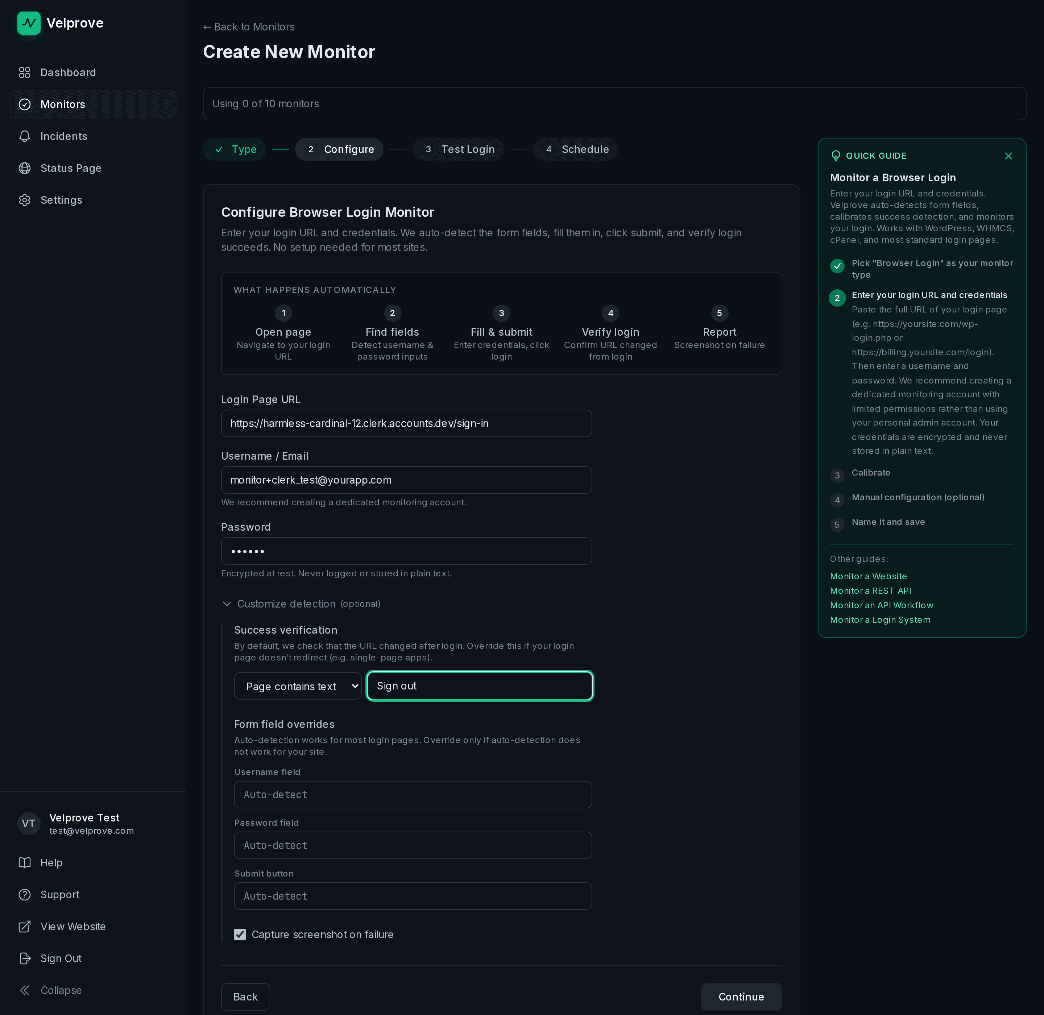
Task: Open the Monitor a Login System guide
Action: pyautogui.click(x=880, y=620)
